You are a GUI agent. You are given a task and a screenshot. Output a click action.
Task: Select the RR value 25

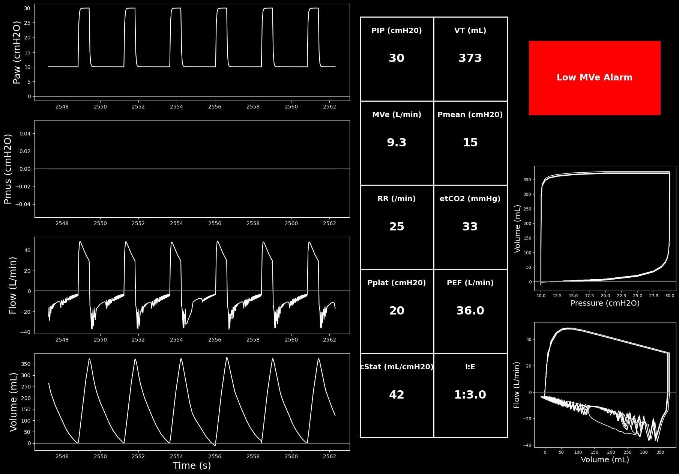tap(397, 227)
